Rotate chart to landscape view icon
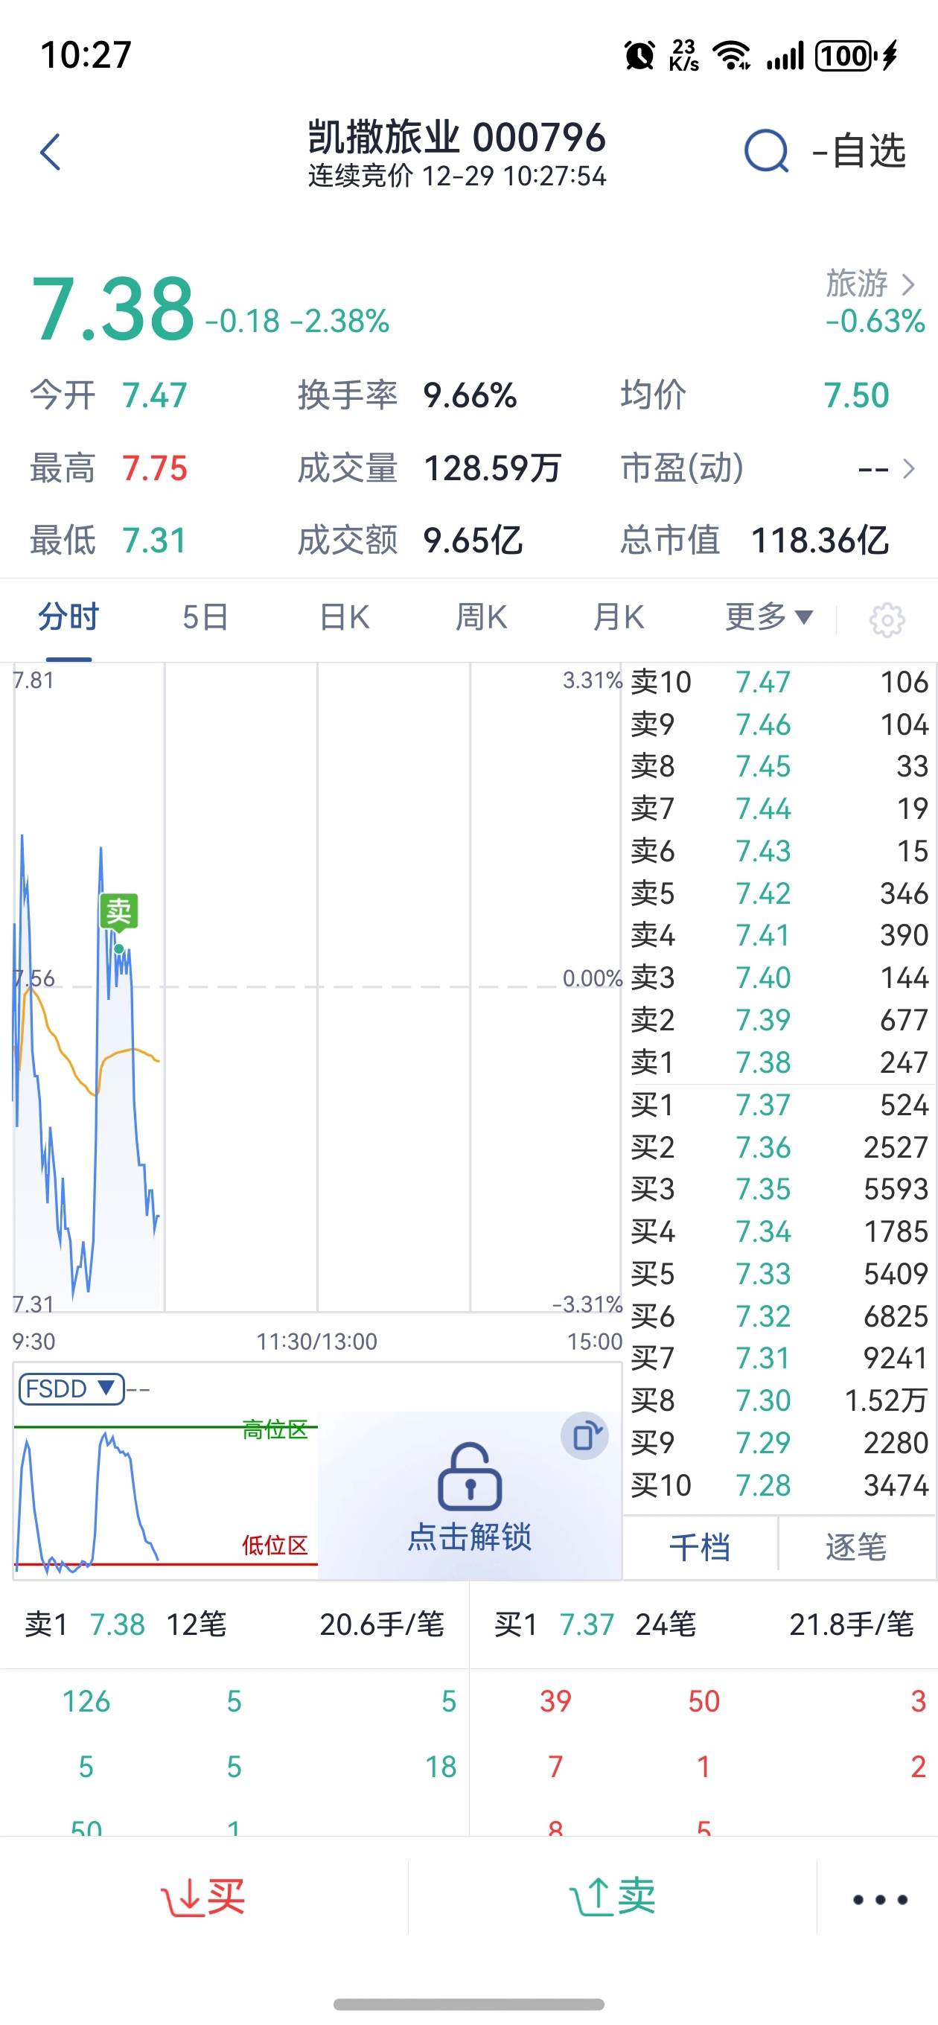This screenshot has width=938, height=2025. pos(585,1435)
